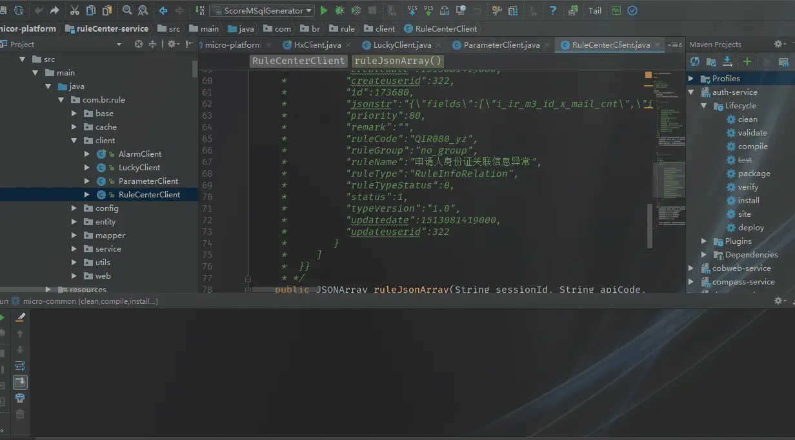Image resolution: width=795 pixels, height=440 pixels.
Task: Click the client breadcrumb in navigation bar
Action: [379, 28]
